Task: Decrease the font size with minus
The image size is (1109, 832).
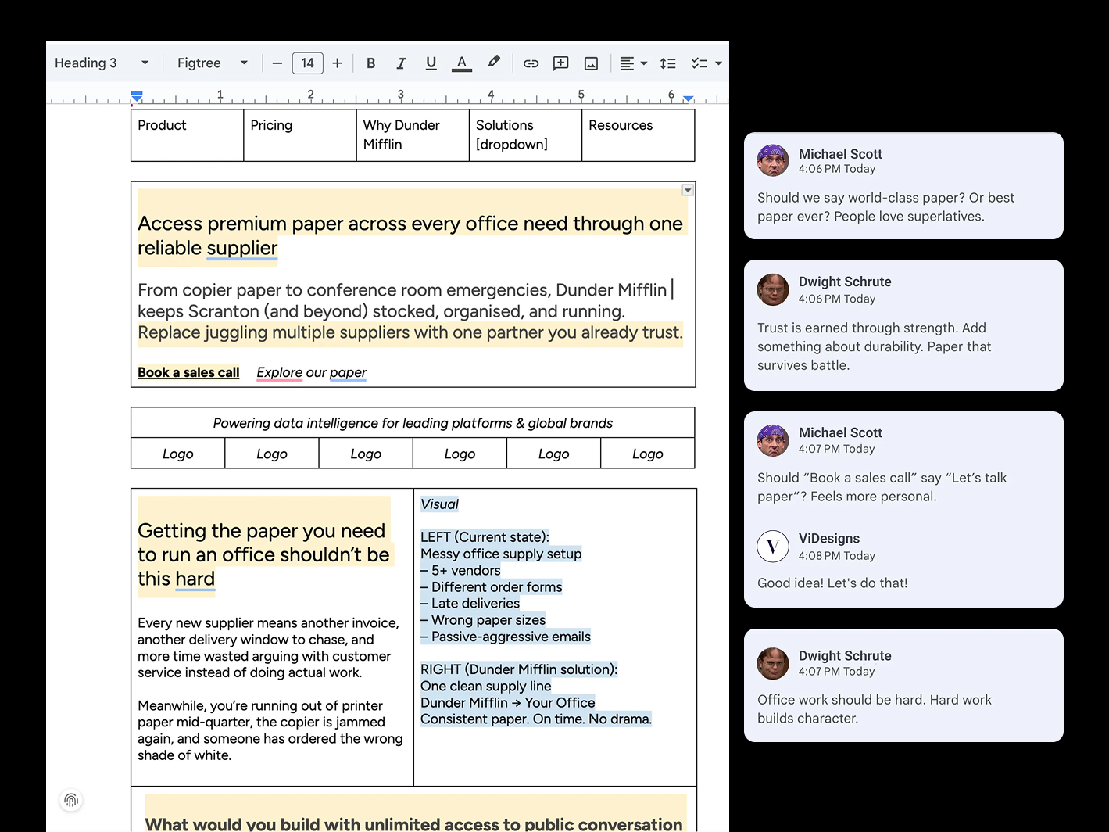Action: pyautogui.click(x=277, y=63)
